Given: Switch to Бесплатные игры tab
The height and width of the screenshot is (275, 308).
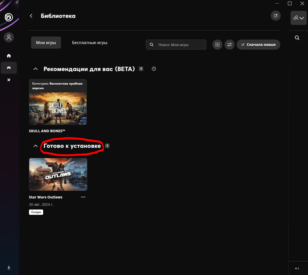Looking at the screenshot, I should point(90,43).
